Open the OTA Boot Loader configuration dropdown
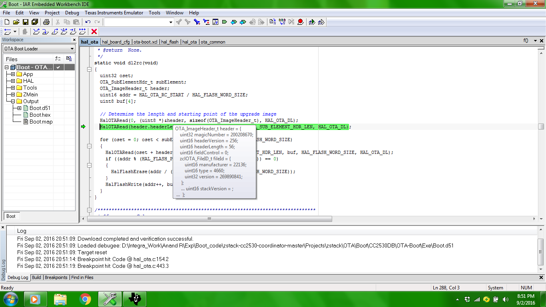The height and width of the screenshot is (307, 546). (39, 49)
